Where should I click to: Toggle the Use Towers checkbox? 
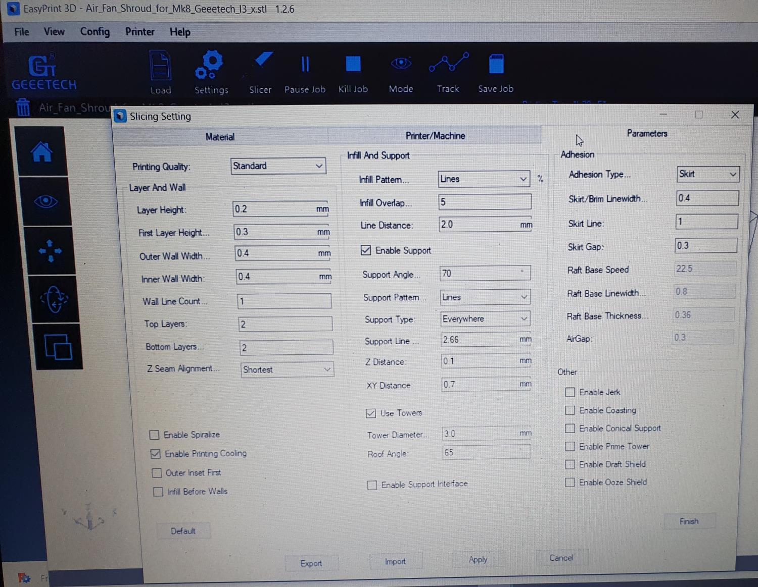tap(371, 413)
